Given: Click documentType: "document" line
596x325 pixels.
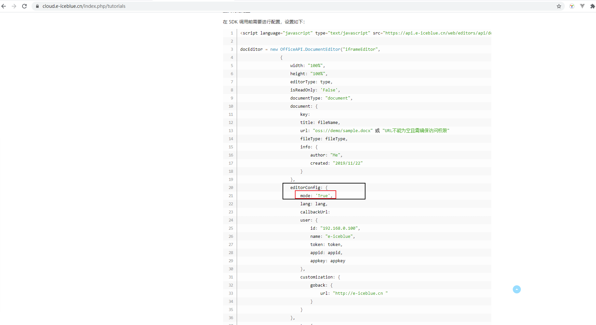Looking at the screenshot, I should coord(322,98).
